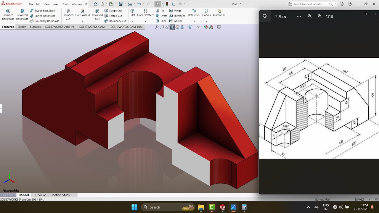Select the Linear Pattern tool
This screenshot has height=213, width=379.
coord(145,13)
